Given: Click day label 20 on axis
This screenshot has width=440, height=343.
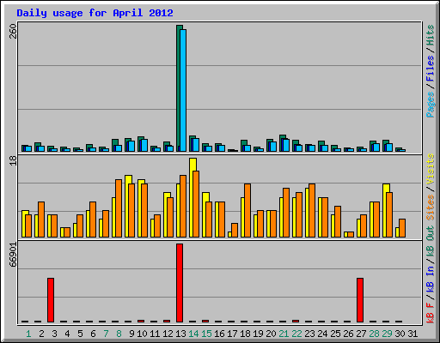Looking at the screenshot, I should click(x=271, y=334).
